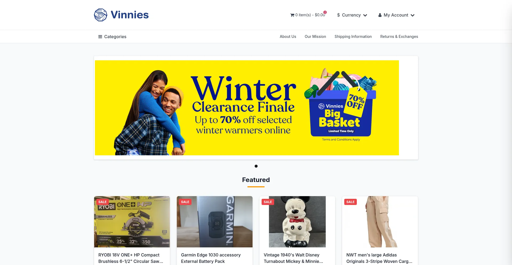Click the hamburger Categories icon

pos(100,37)
